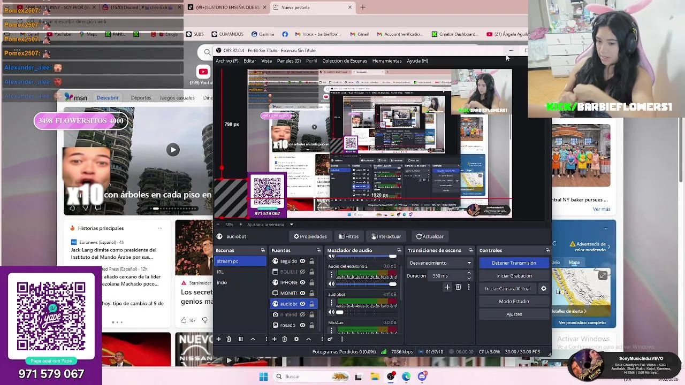This screenshot has width=685, height=385.
Task: Open Escenas panel more options dots
Action: [266, 339]
